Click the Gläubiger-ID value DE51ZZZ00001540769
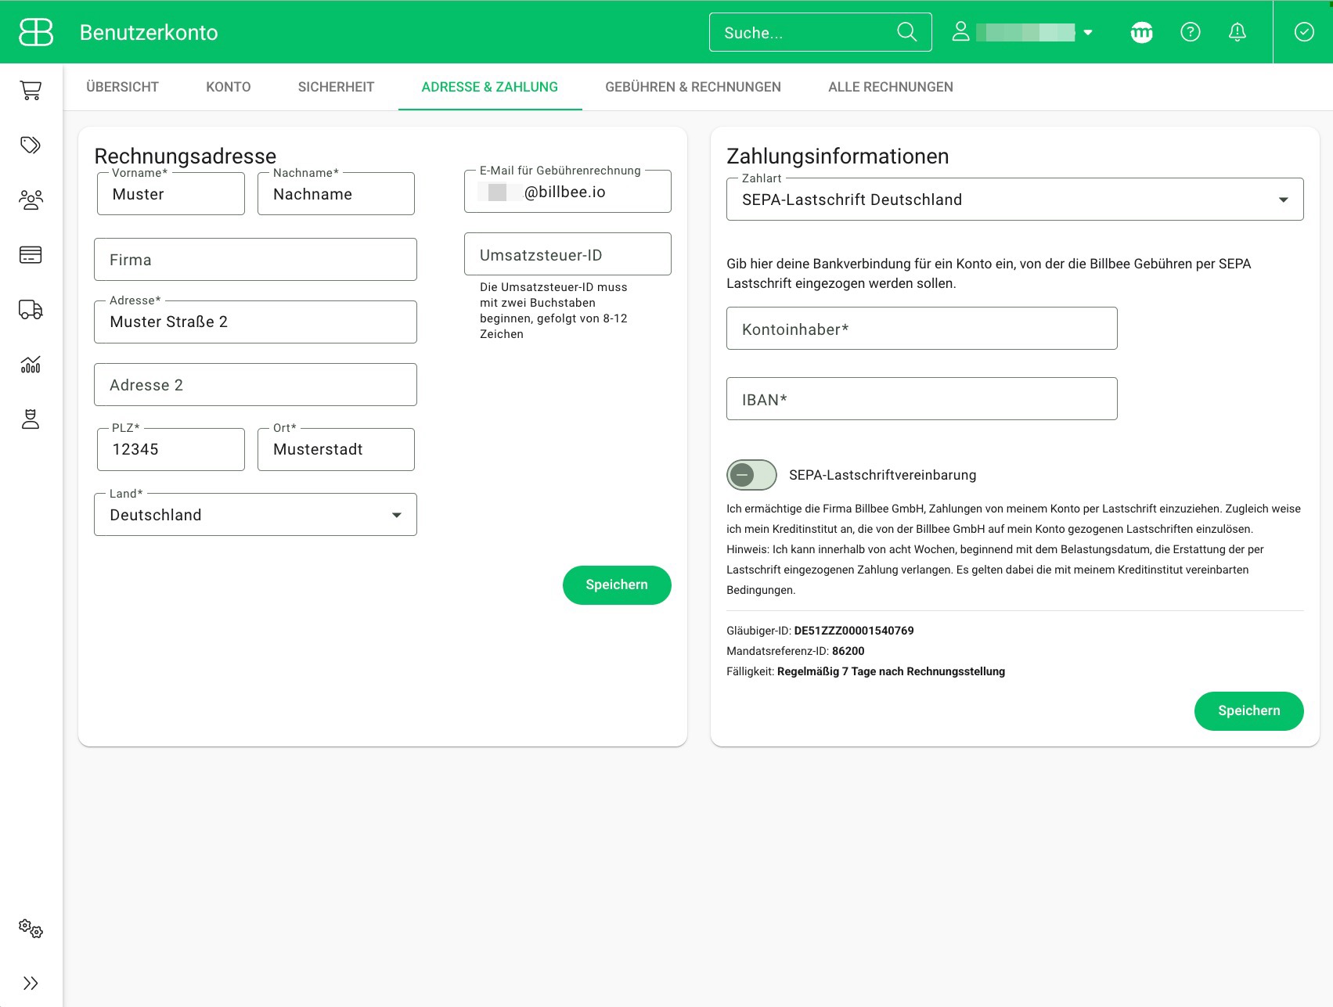 point(854,631)
